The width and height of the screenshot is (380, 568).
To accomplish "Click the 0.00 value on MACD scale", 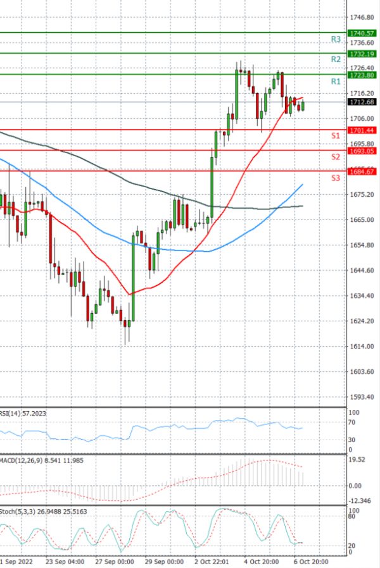I will coord(355,486).
